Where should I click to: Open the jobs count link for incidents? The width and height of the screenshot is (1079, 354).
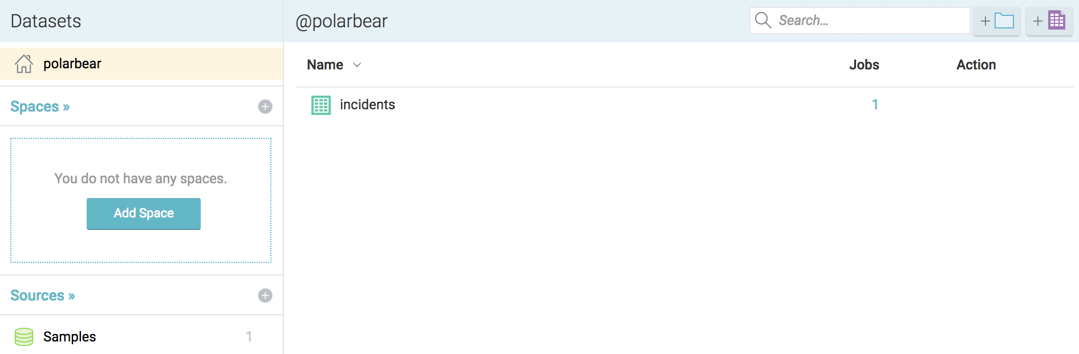coord(875,105)
